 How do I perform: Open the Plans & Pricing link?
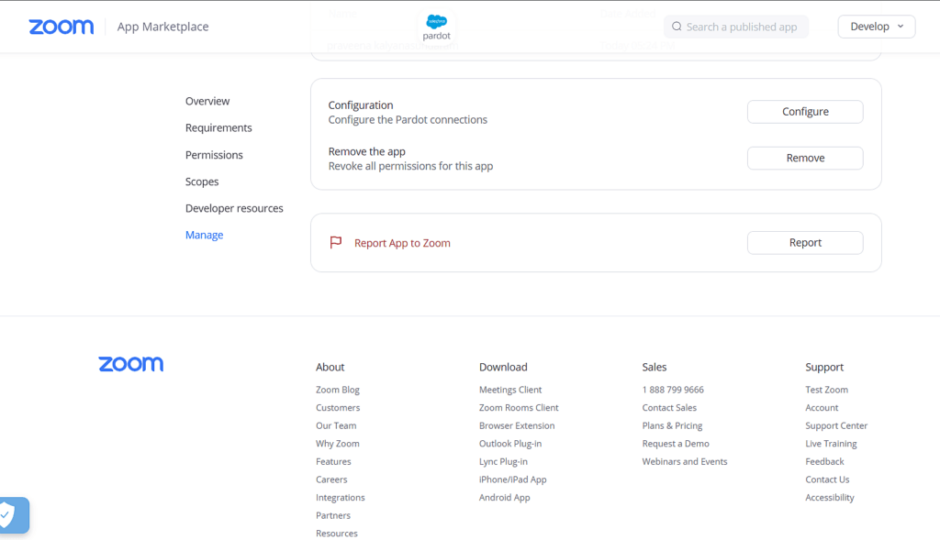(672, 425)
